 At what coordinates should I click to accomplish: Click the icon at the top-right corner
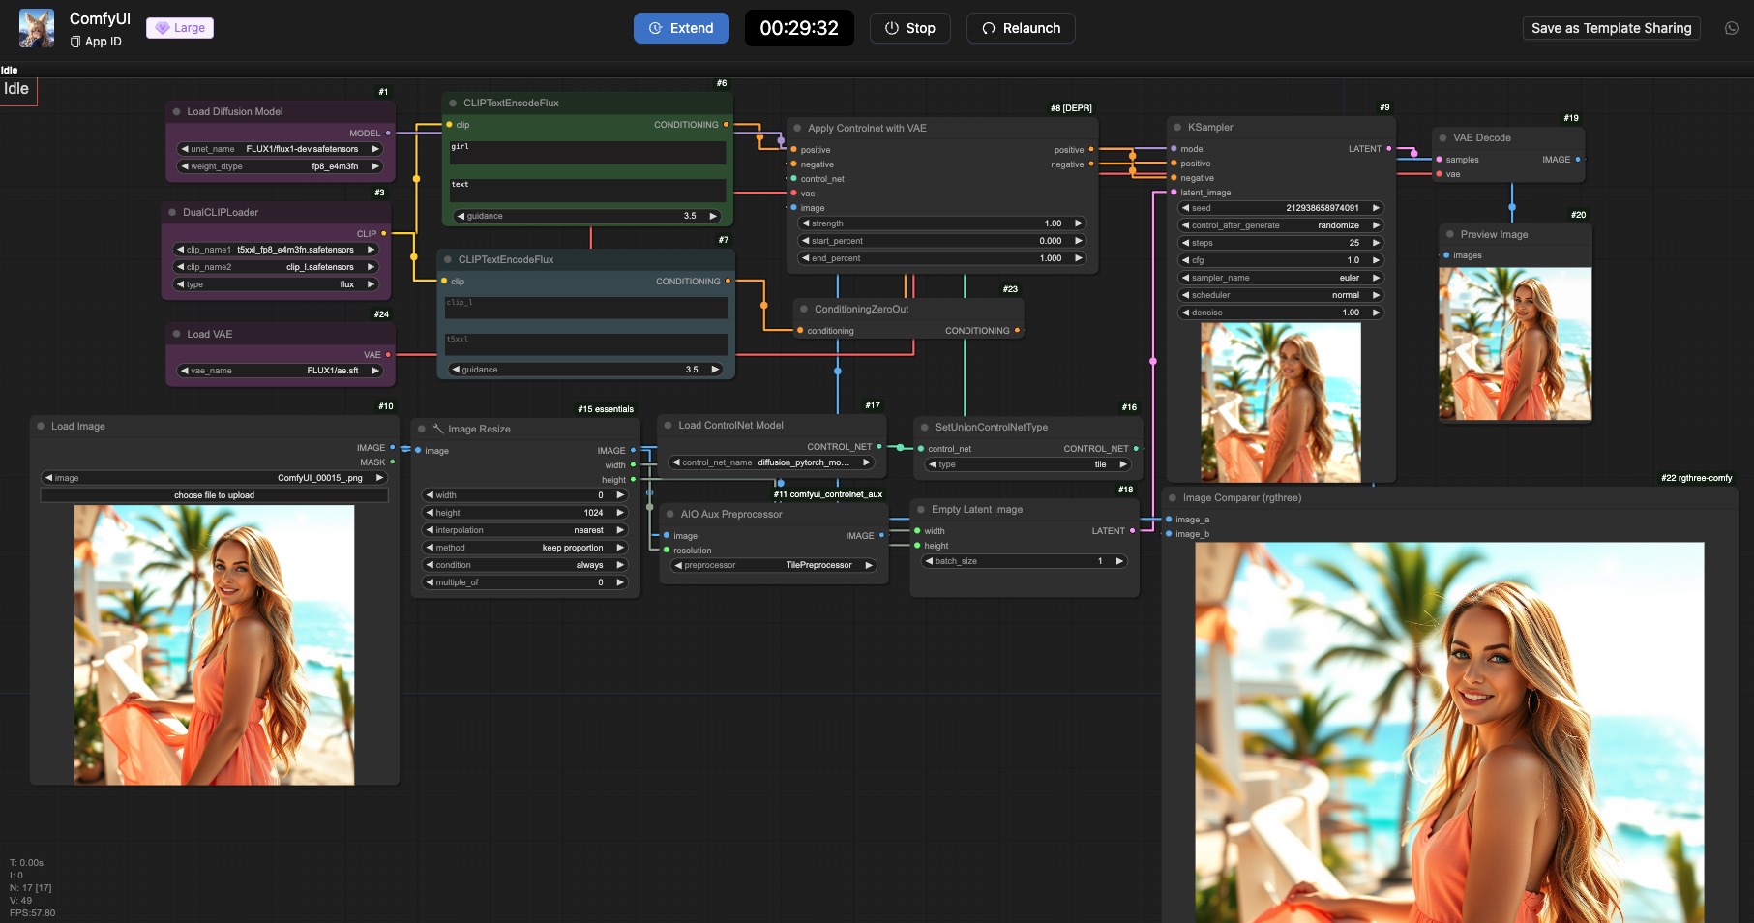click(x=1731, y=28)
